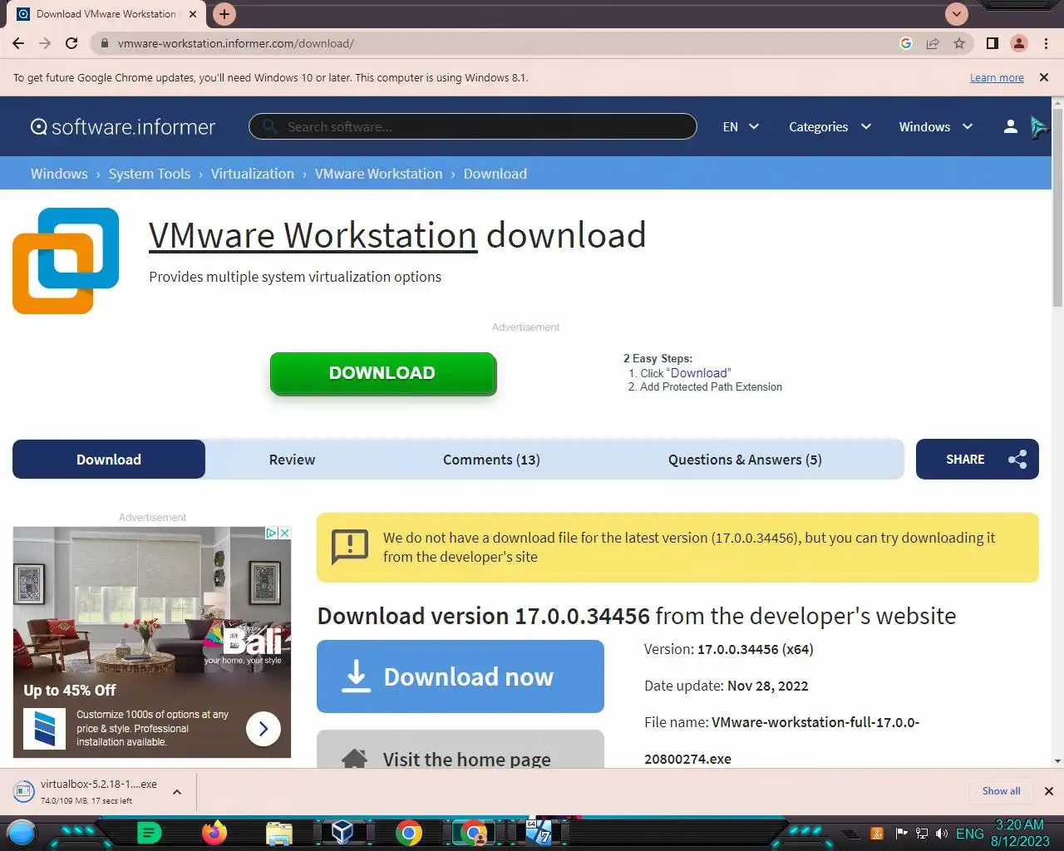The width and height of the screenshot is (1064, 851).
Task: Dismiss the Chrome update notification bar
Action: pyautogui.click(x=1044, y=77)
